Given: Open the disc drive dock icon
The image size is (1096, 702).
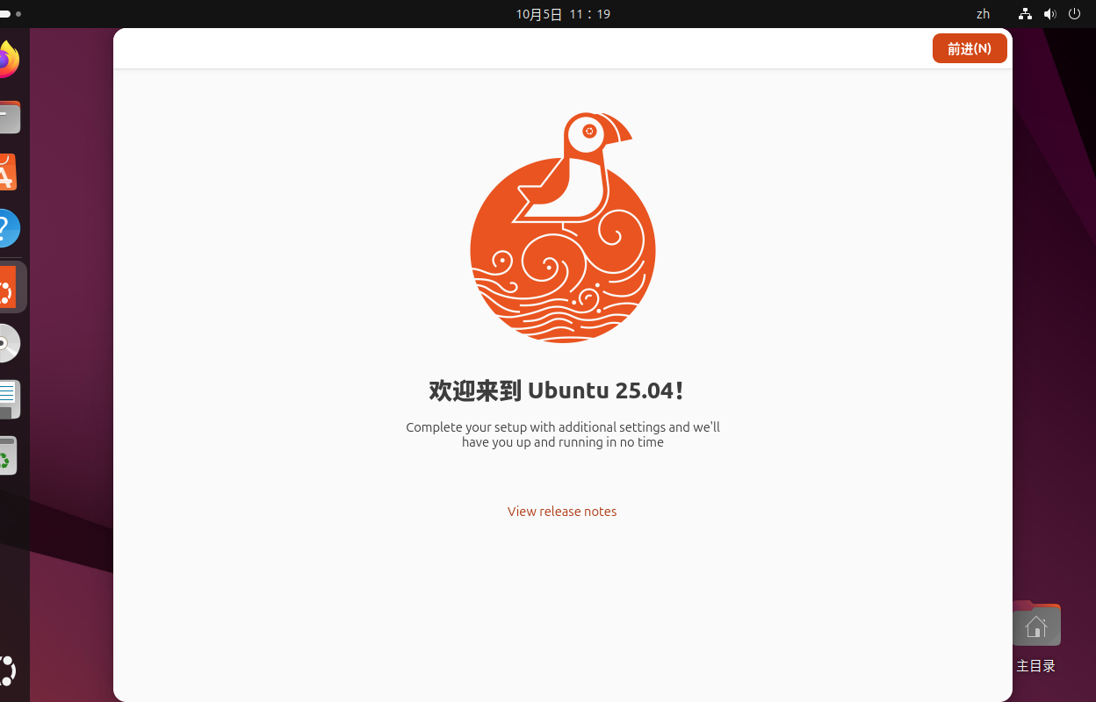Looking at the screenshot, I should (x=8, y=343).
